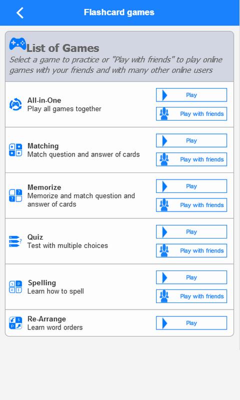Start the Spelling game
Screen dimensions: 240x400
(x=191, y=277)
